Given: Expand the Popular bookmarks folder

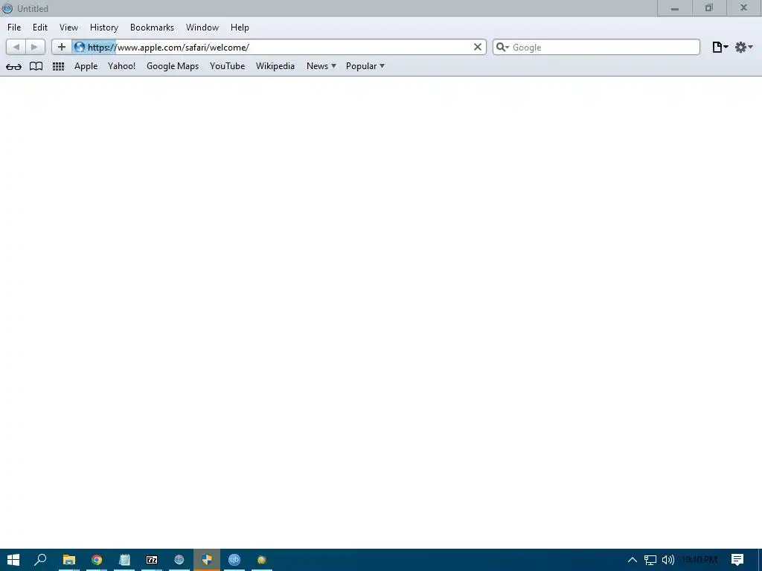Looking at the screenshot, I should [x=365, y=66].
